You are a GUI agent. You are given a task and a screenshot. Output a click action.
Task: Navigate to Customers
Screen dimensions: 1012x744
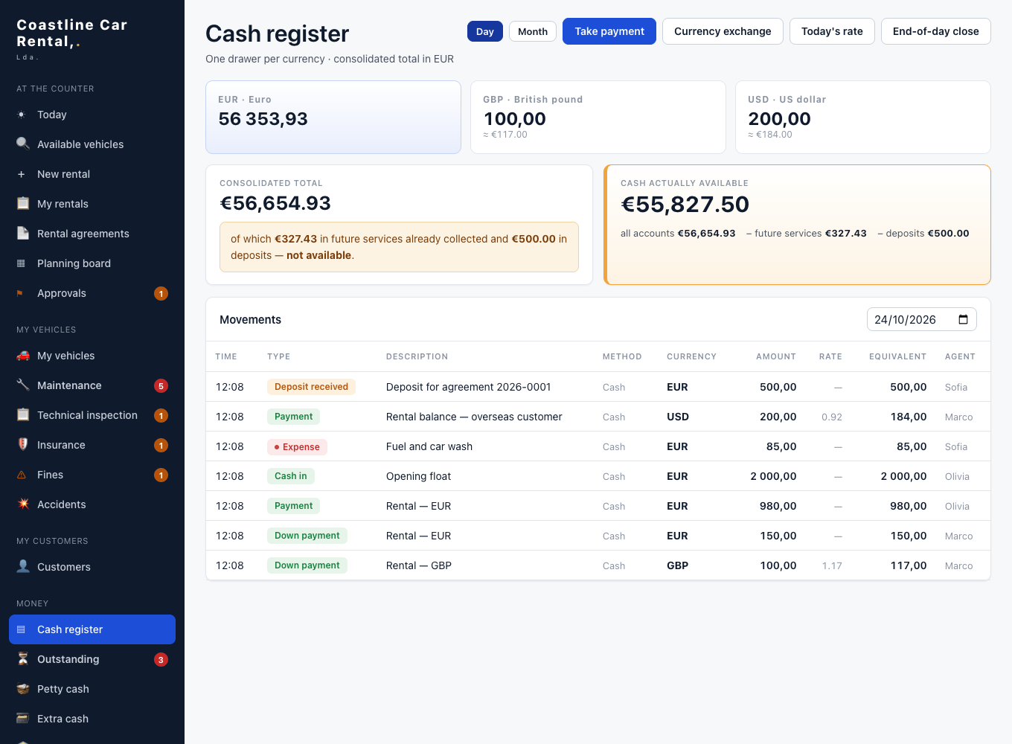coord(92,567)
